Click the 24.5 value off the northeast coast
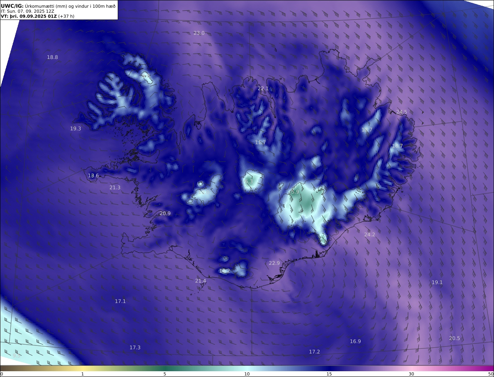494x377 pixels. coord(402,112)
